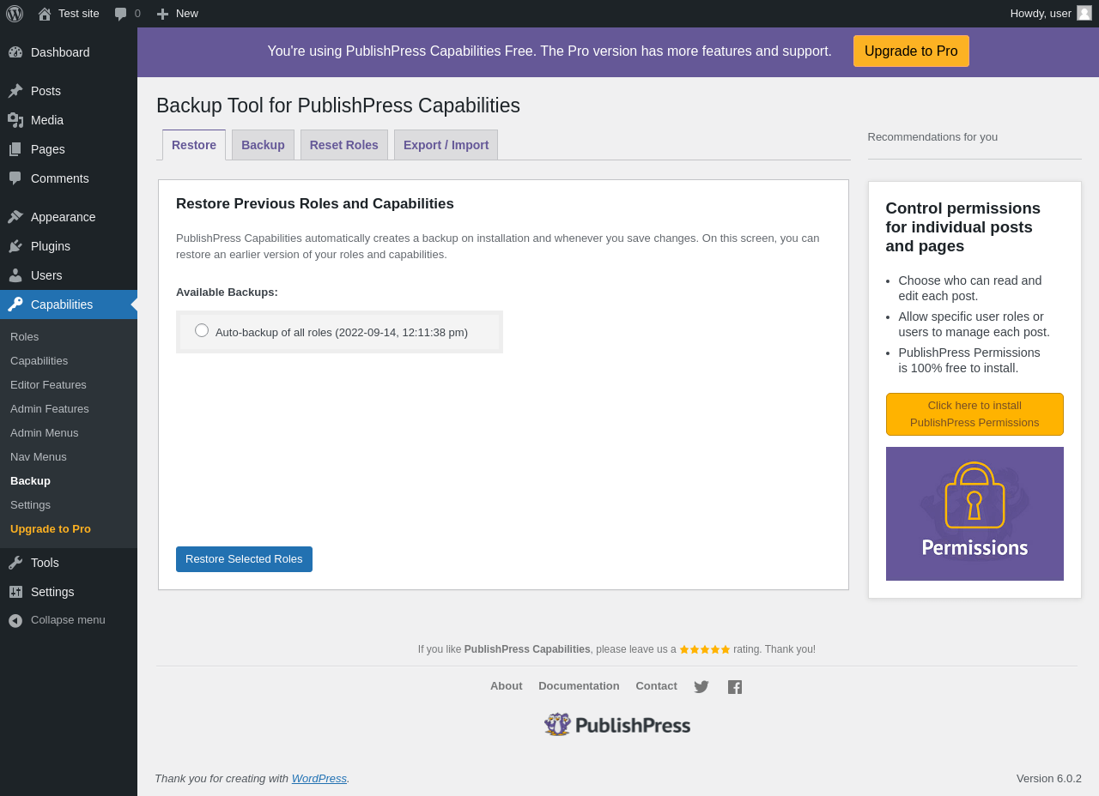This screenshot has height=796, width=1099.
Task: Click the Users person icon
Action: (15, 275)
